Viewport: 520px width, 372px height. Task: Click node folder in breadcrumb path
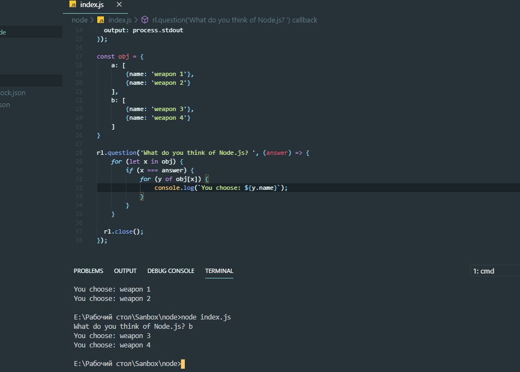click(x=80, y=20)
